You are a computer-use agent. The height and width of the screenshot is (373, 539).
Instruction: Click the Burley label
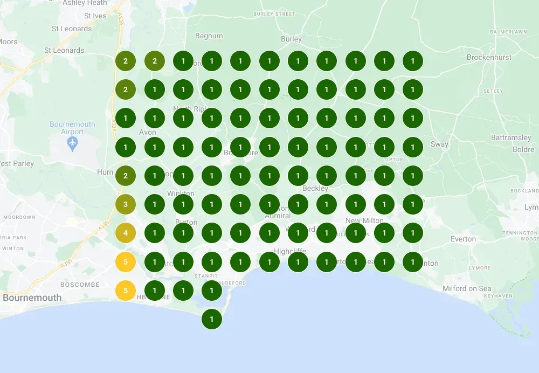click(x=291, y=39)
